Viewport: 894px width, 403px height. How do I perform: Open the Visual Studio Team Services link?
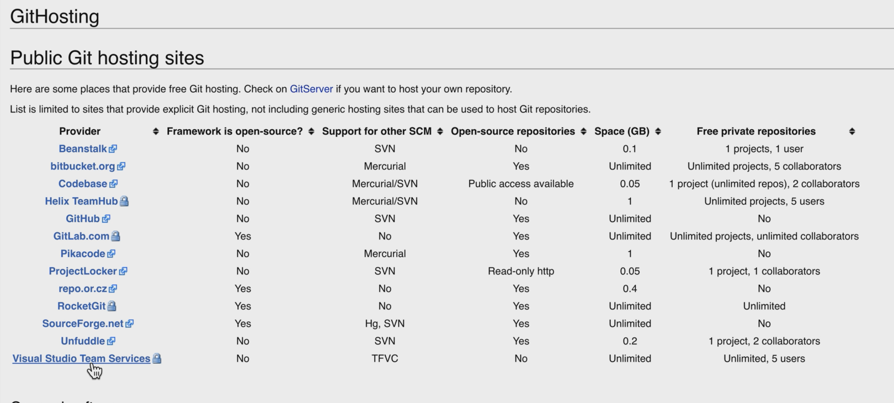click(81, 358)
